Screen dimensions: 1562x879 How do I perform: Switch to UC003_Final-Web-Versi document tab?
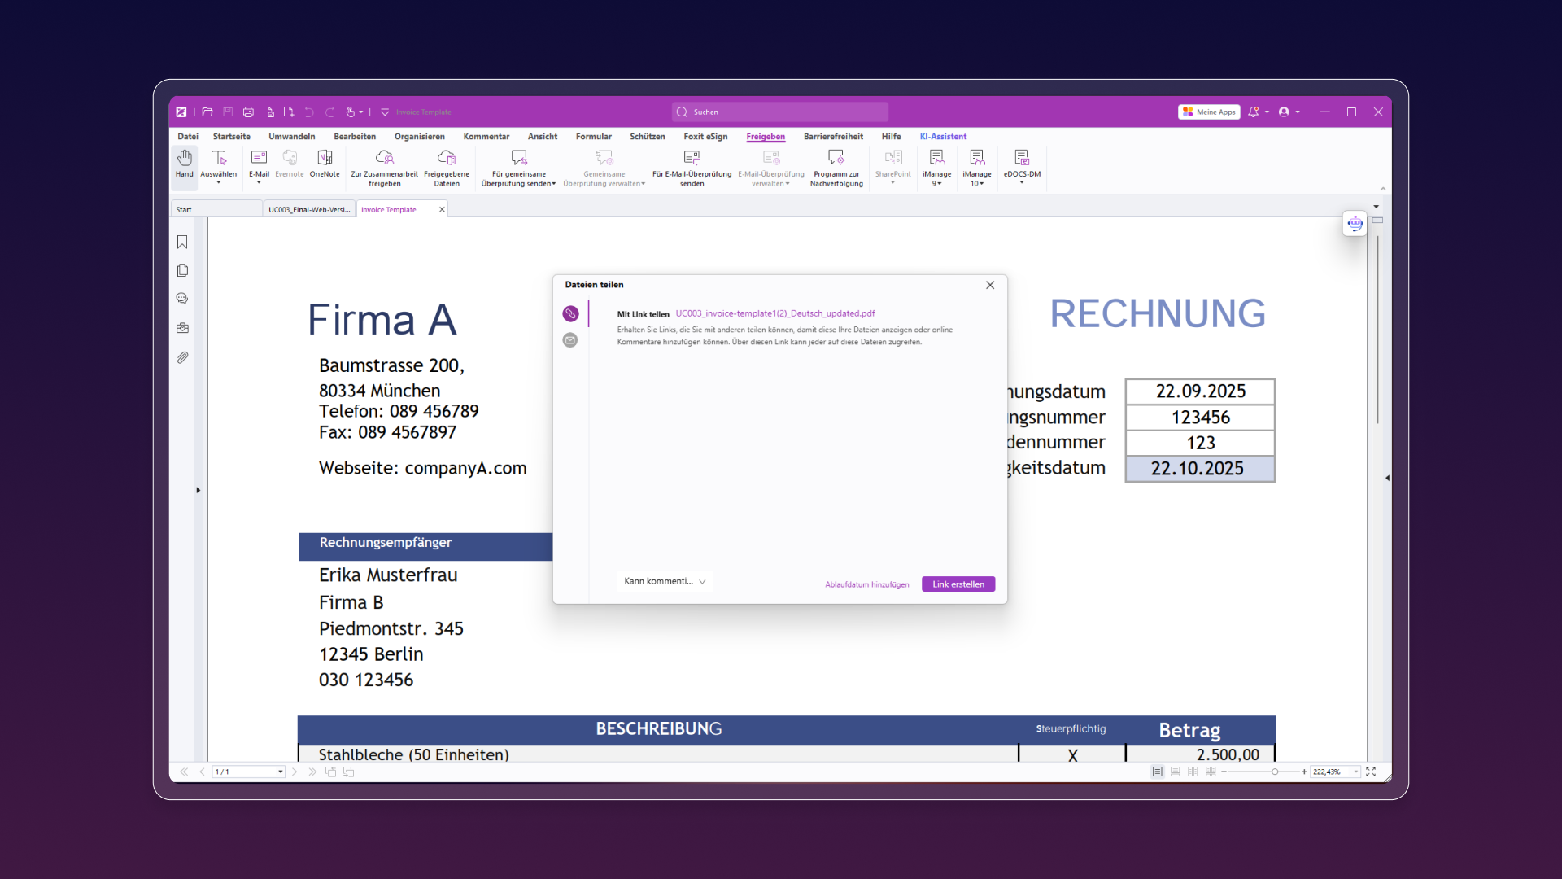tap(309, 210)
